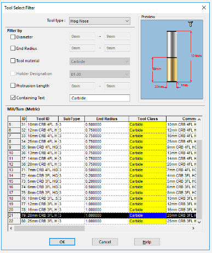
Task: Click the Tool Class column header
Action: [147, 119]
